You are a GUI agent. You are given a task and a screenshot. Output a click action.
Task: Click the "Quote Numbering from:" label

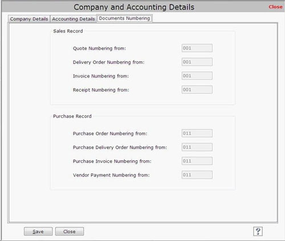(x=99, y=48)
